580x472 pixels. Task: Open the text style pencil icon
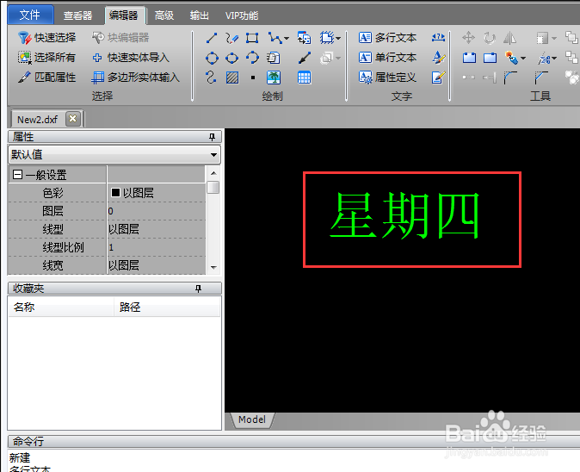438,58
